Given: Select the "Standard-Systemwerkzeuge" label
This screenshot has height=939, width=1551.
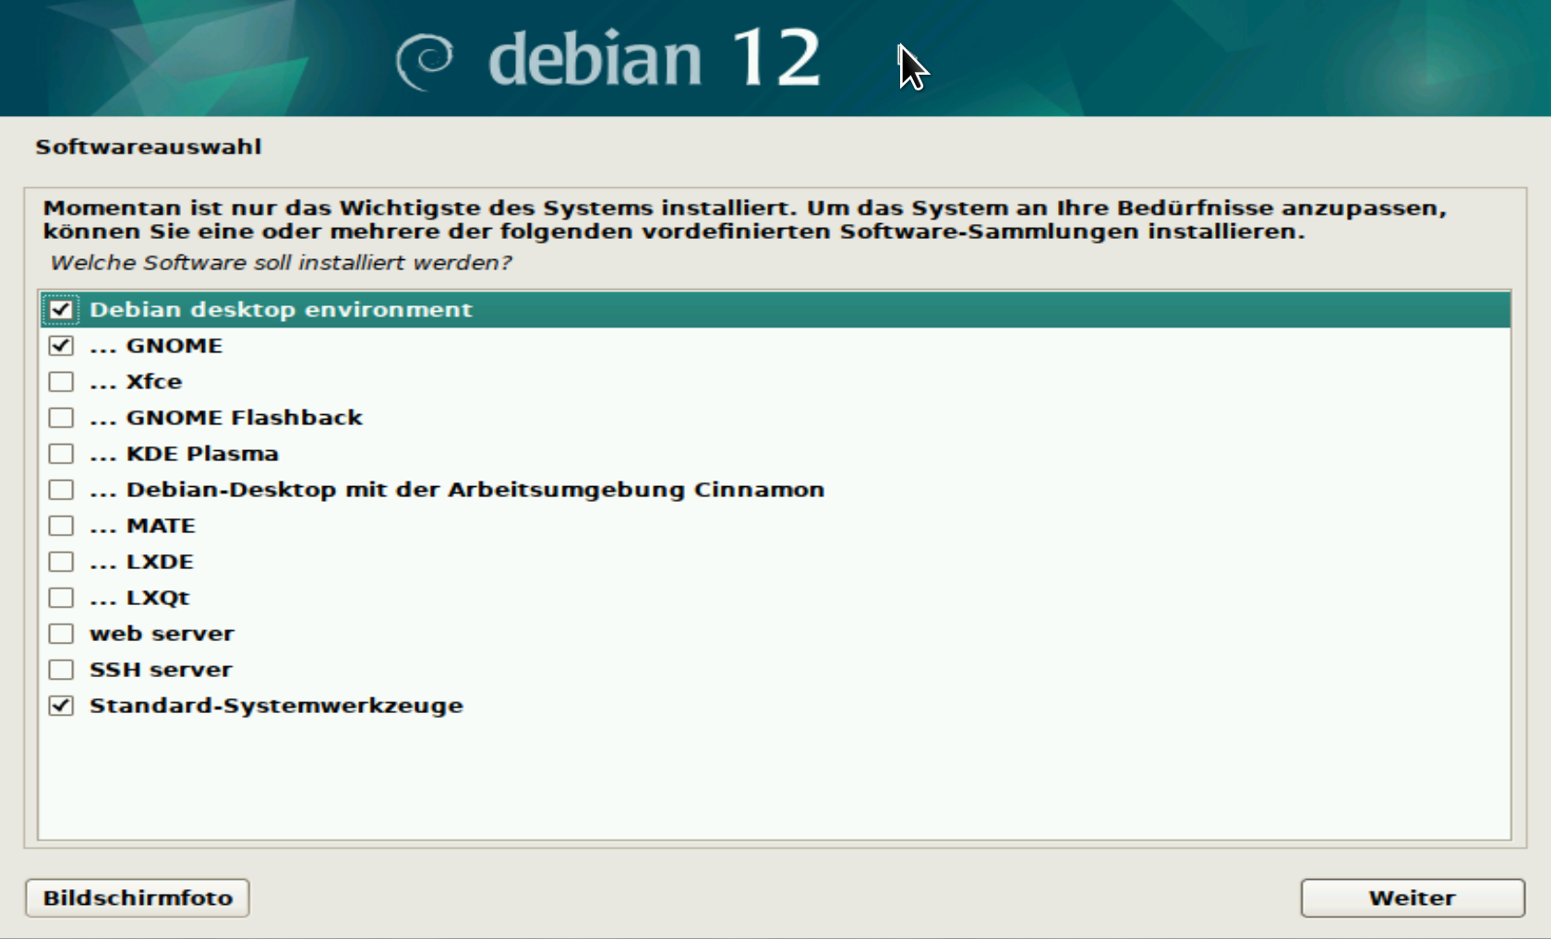Looking at the screenshot, I should point(276,706).
